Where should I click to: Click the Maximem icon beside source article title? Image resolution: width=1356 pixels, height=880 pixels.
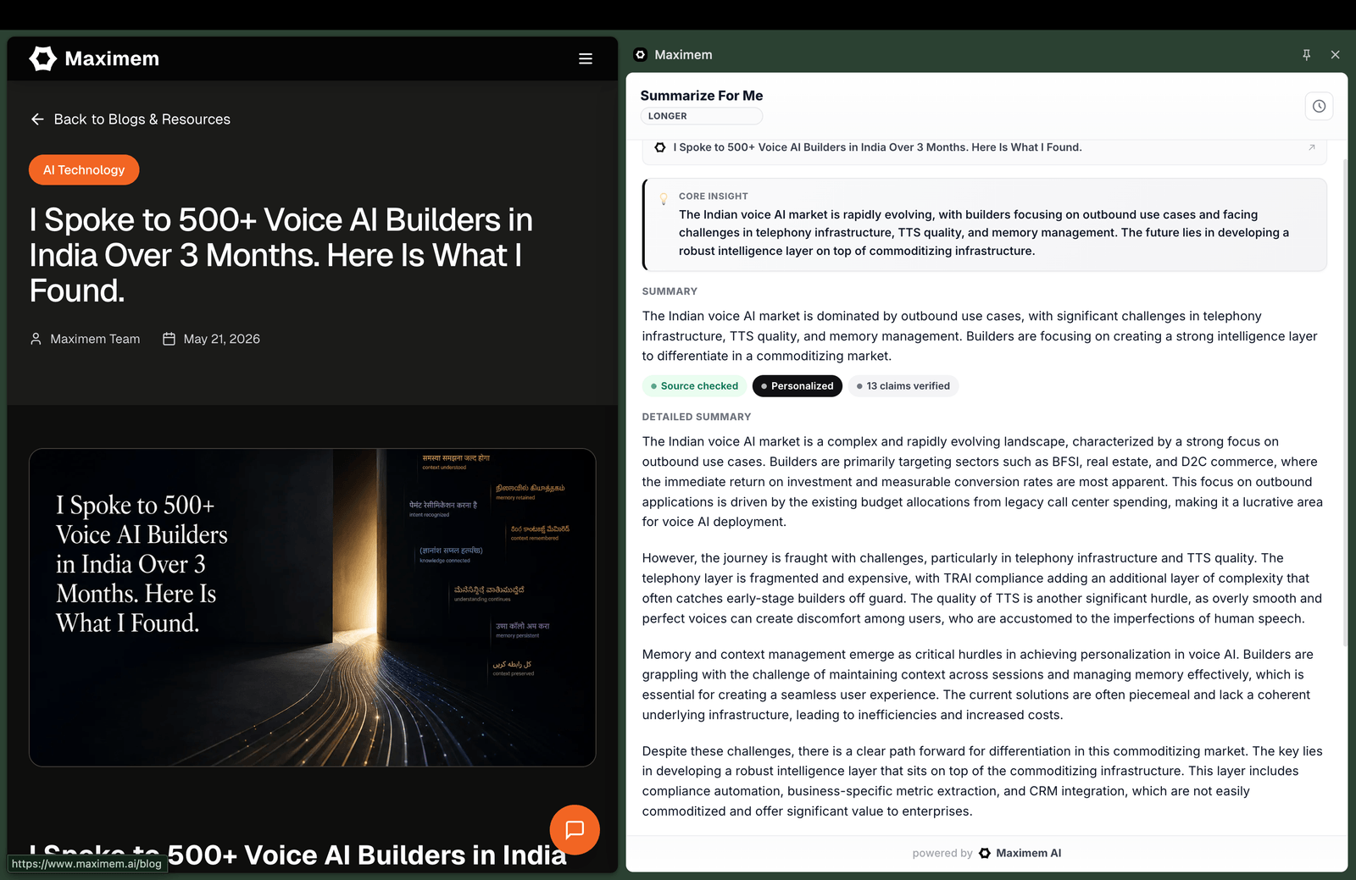[x=659, y=147]
